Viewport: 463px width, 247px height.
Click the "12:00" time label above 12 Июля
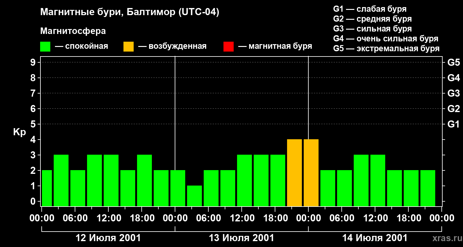click(108, 218)
